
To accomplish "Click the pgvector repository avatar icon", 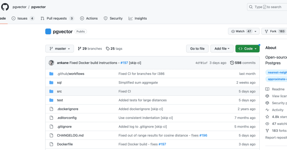I will click(48, 32).
